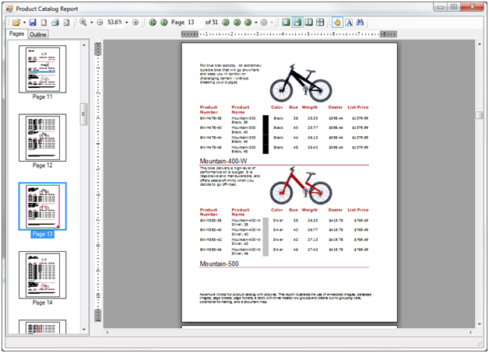The width and height of the screenshot is (489, 353).
Task: Click the vertical ruler beside the page
Action: (98, 182)
